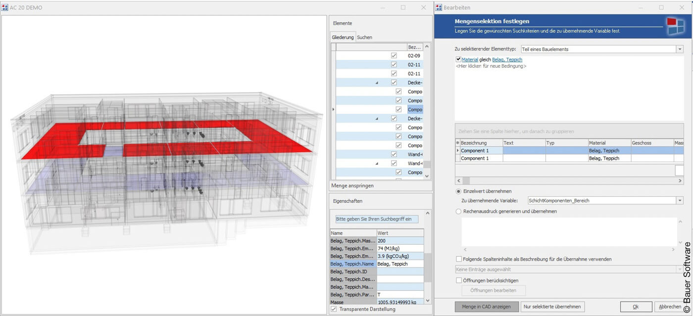Viewport: 693px width, 316px height.
Task: Uncheck the Material gleich Belag, Teppich condition
Action: [x=458, y=59]
